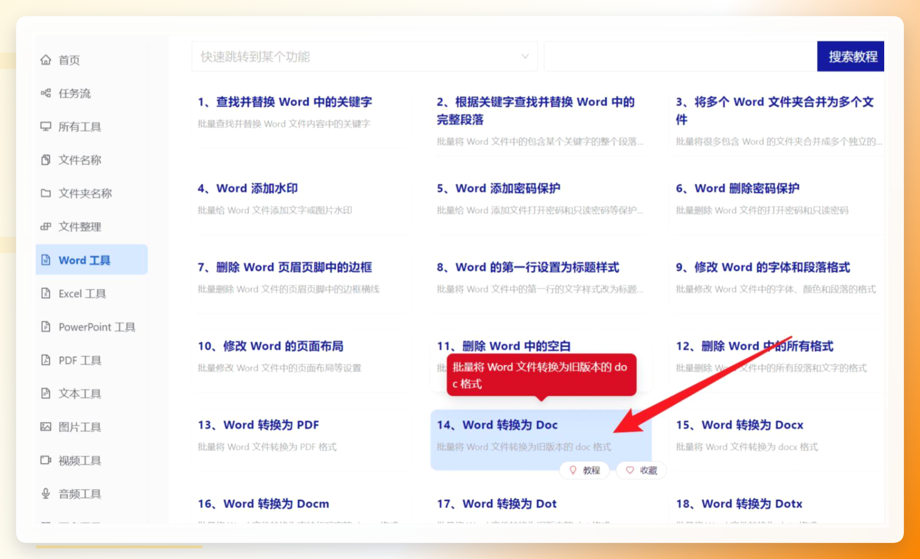Screen dimensions: 920x559
Task: Open 删除 Word 中的空白 tool
Action: pos(504,346)
